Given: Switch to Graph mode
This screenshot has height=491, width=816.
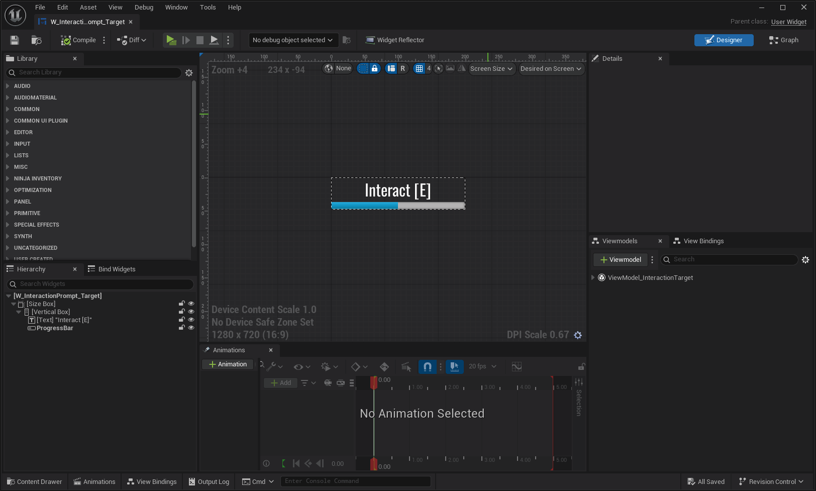Looking at the screenshot, I should tap(784, 40).
